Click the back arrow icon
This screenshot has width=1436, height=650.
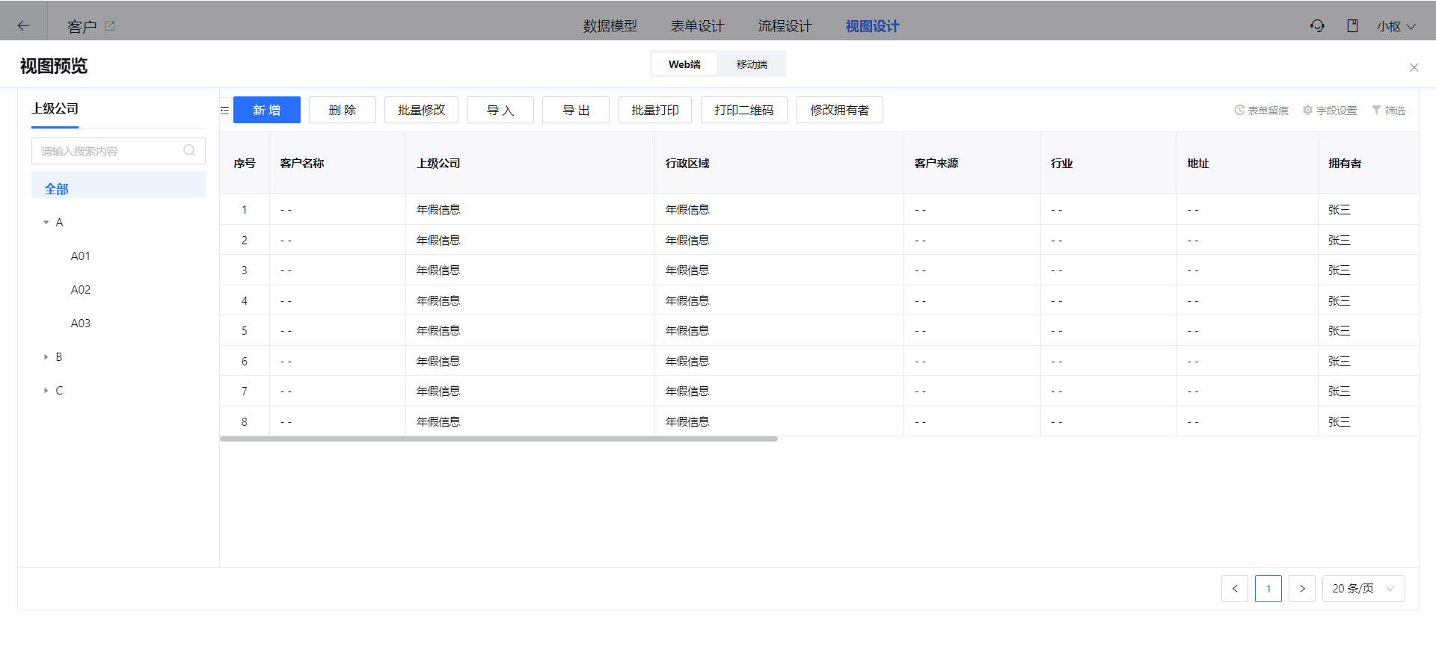tap(23, 26)
